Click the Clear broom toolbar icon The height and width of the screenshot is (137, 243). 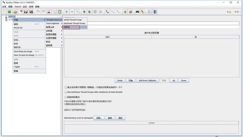click(125, 12)
